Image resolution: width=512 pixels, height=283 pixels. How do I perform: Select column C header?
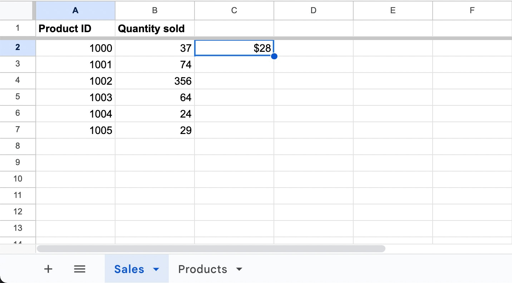(234, 10)
